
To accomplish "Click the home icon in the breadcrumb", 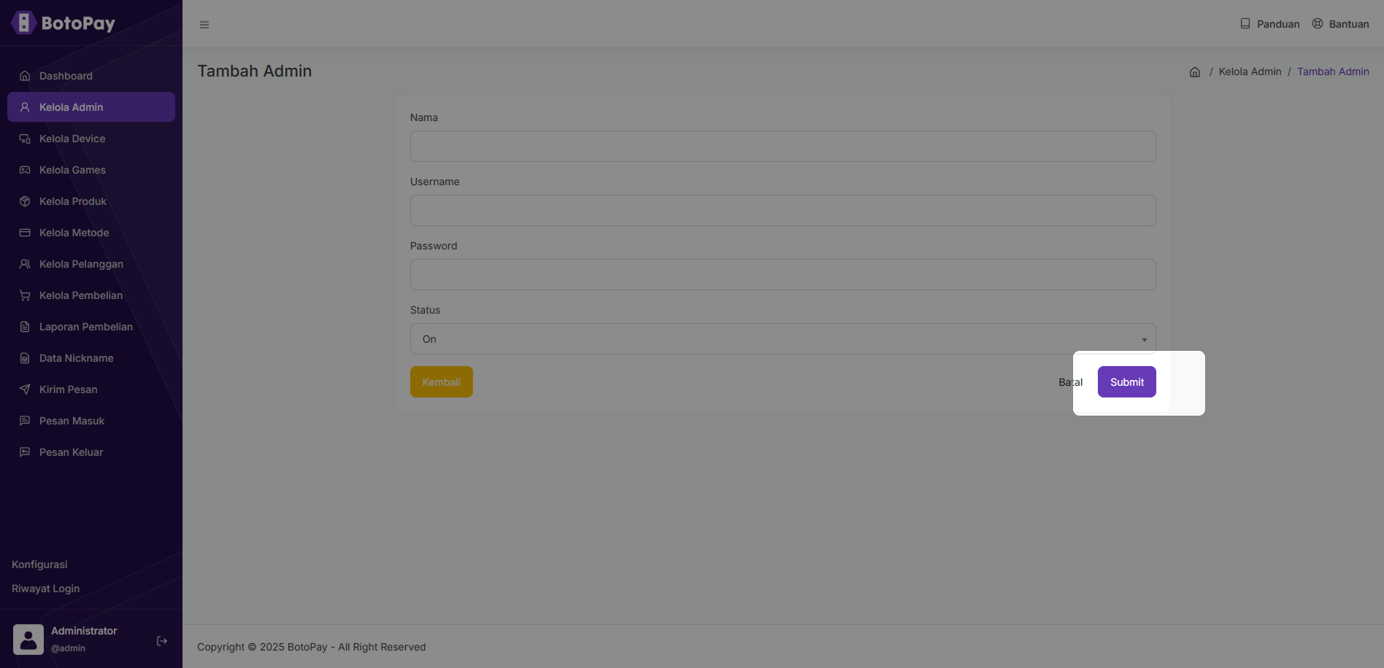I will [x=1195, y=71].
